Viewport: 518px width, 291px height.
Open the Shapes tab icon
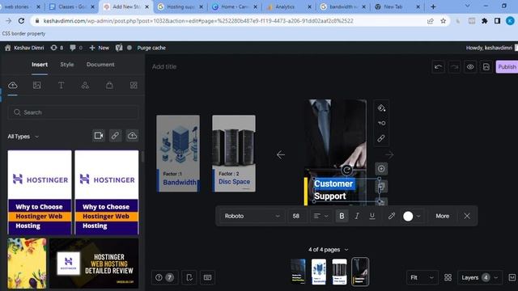85,85
